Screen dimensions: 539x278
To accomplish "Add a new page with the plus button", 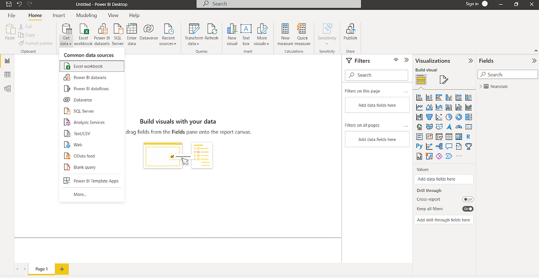I will pos(62,269).
